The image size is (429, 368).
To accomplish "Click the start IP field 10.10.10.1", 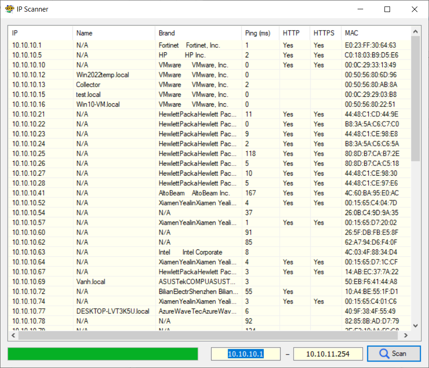I will 245,354.
